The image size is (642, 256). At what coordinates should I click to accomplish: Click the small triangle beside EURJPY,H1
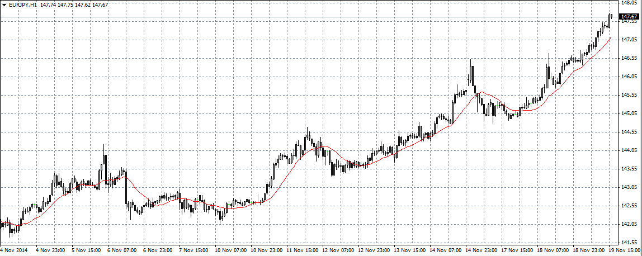[x=4, y=5]
